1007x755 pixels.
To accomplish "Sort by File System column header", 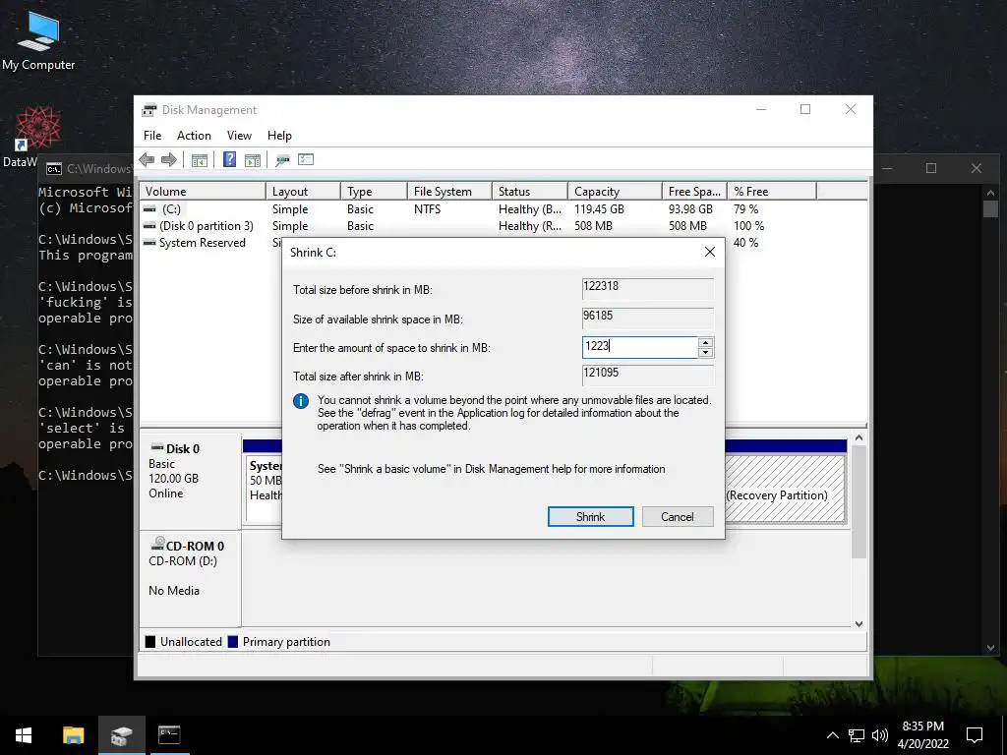I will click(449, 192).
